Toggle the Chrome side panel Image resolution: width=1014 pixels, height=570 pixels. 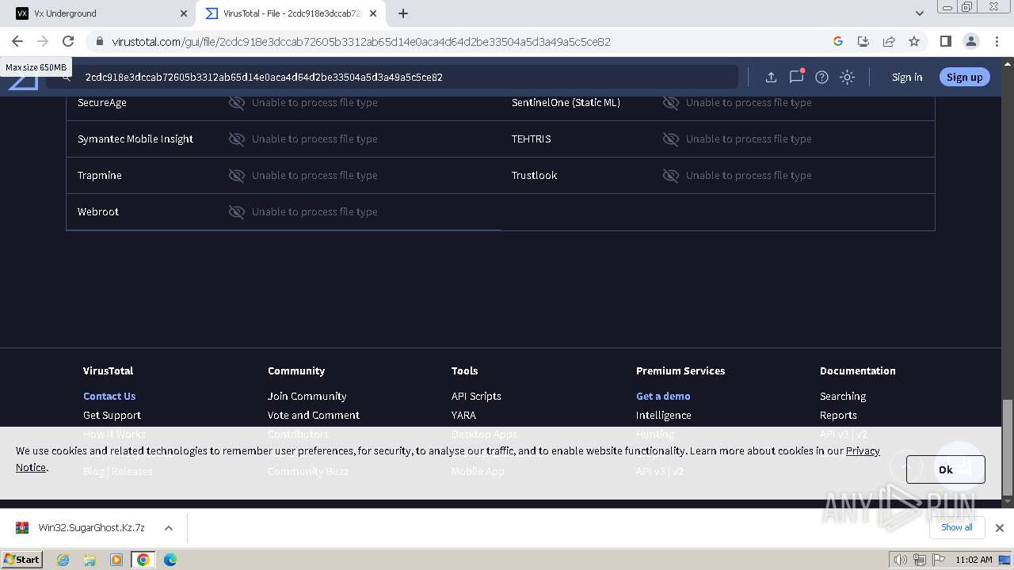945,41
